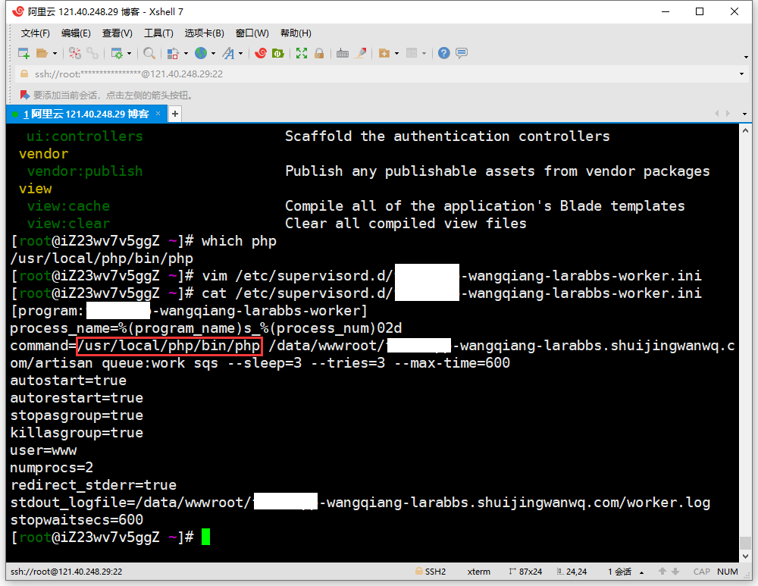The height and width of the screenshot is (586, 758).
Task: Expand the font settings dropdown arrow
Action: pos(241,53)
